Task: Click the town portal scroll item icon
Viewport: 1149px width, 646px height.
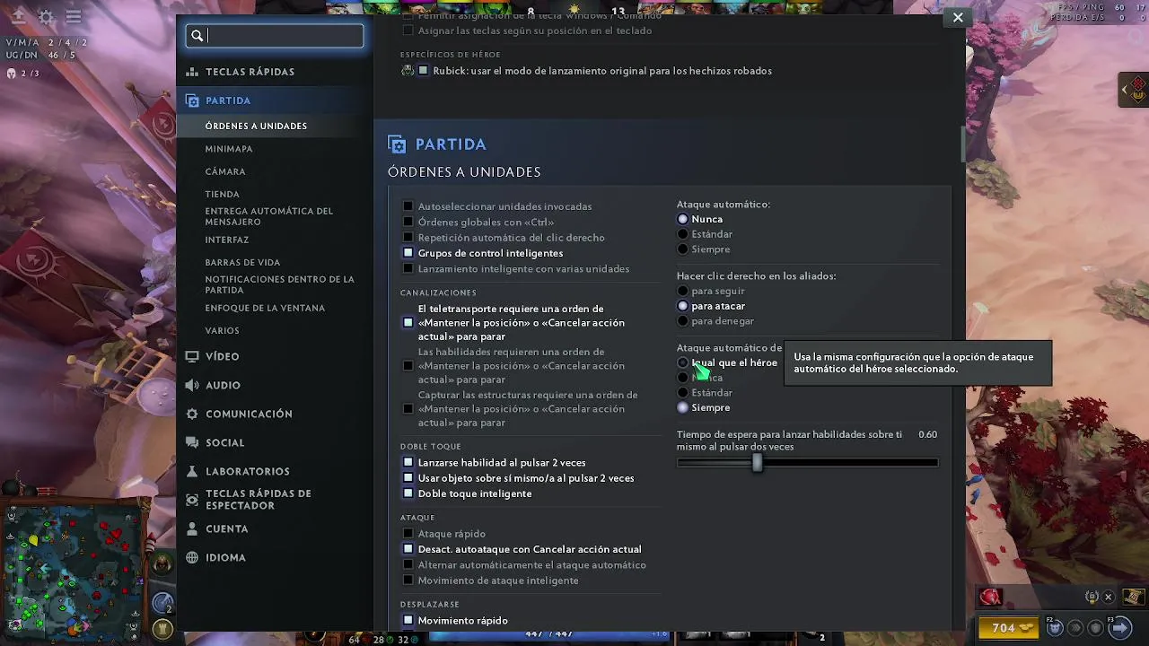Action: 1133,597
